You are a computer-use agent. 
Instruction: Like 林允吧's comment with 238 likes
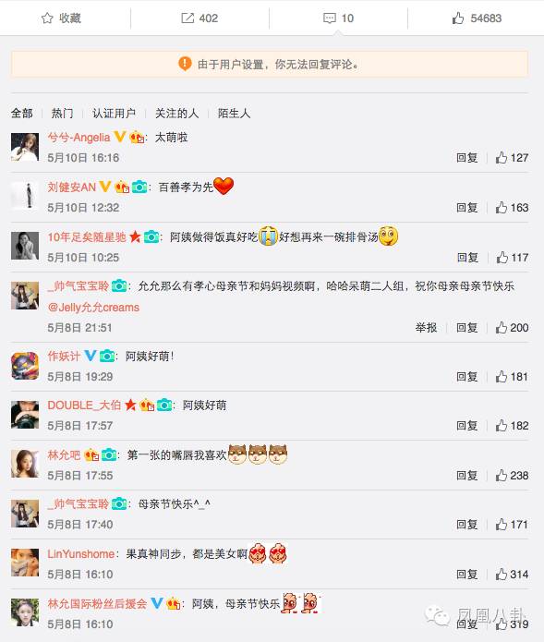click(502, 476)
